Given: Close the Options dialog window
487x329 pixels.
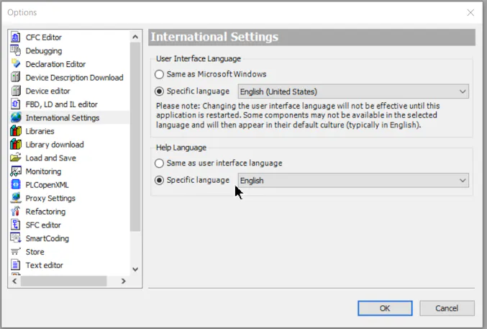Looking at the screenshot, I should (x=470, y=12).
